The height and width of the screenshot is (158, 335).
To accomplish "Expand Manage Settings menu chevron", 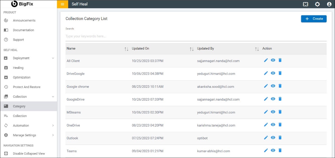I will pos(53,135).
